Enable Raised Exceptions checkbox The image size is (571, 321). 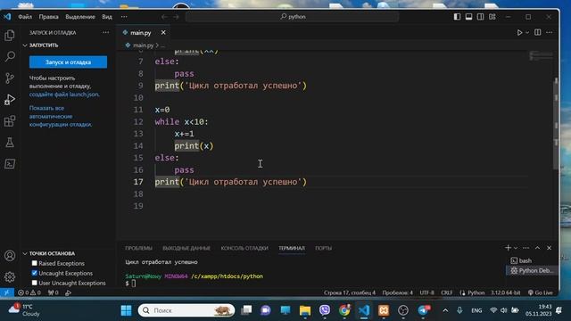click(34, 263)
